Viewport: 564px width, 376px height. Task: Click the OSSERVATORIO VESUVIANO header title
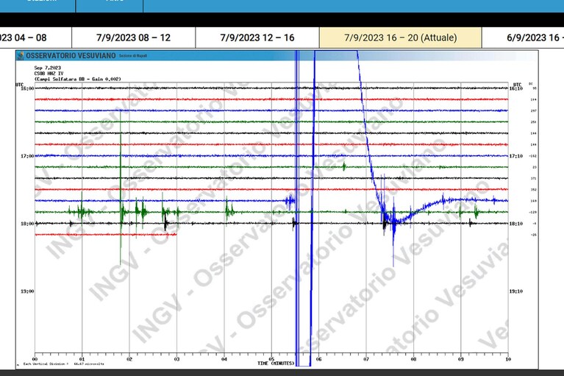point(71,55)
